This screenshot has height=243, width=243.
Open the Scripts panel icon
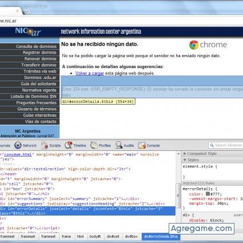pyautogui.click(x=45, y=145)
